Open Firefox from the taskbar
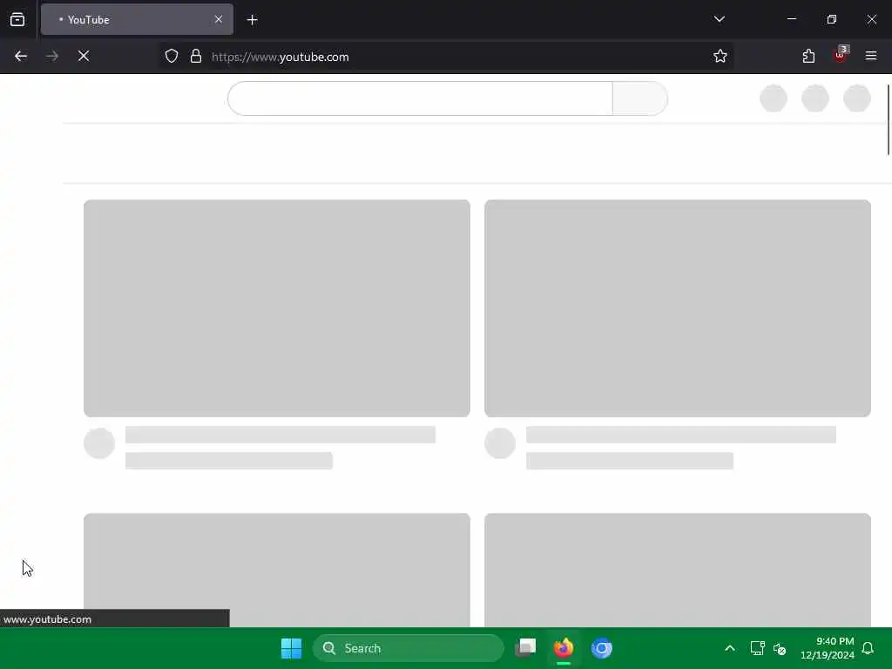 click(x=564, y=648)
